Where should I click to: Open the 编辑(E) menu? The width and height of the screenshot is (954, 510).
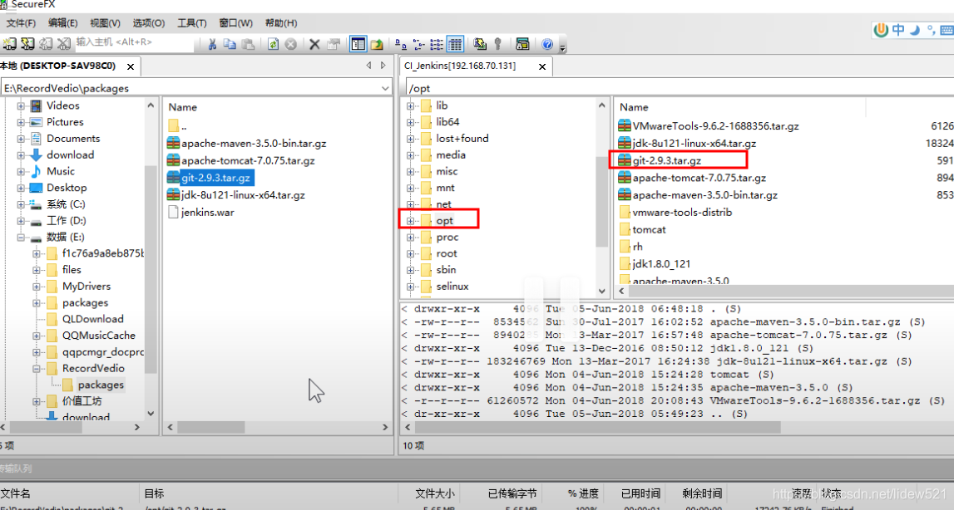coord(62,23)
